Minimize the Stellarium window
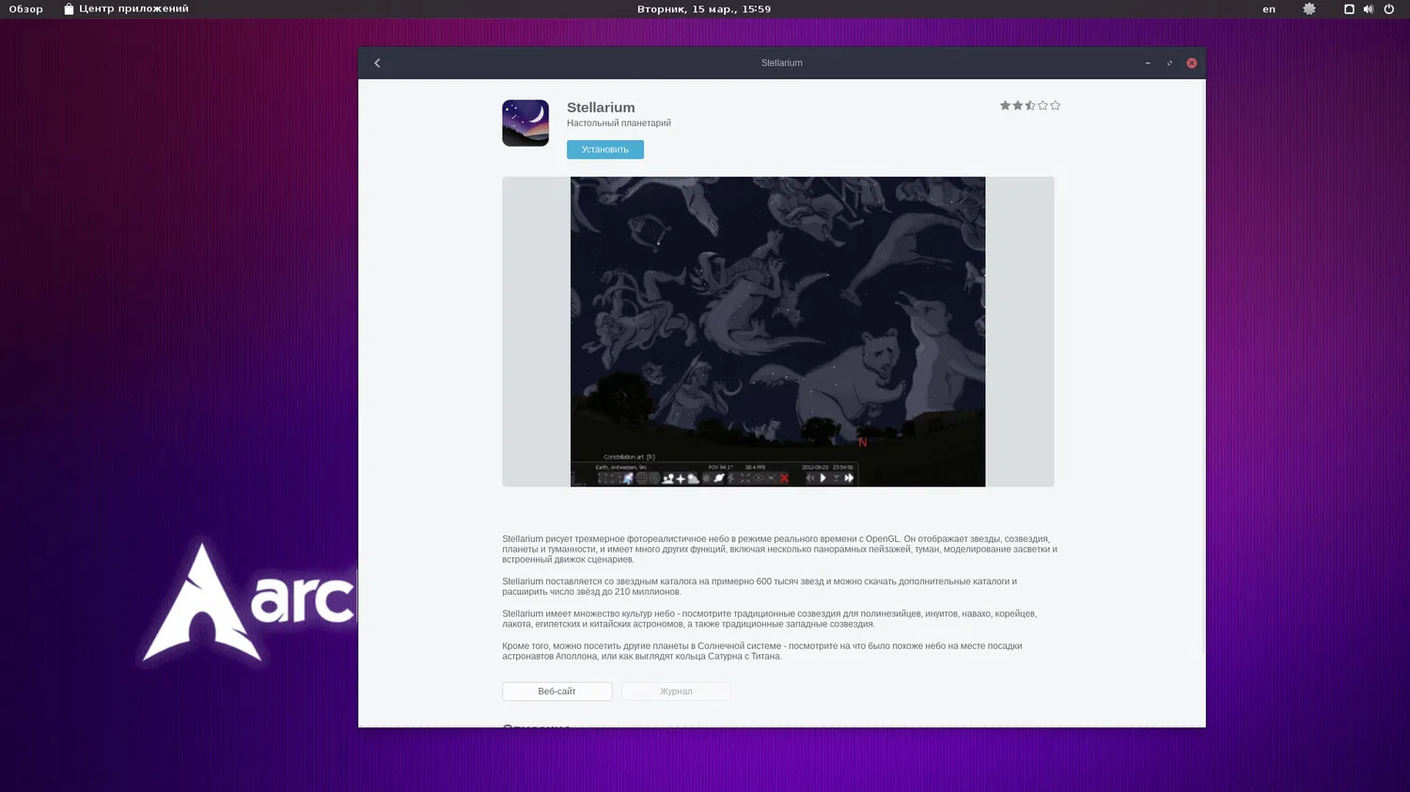 point(1148,63)
